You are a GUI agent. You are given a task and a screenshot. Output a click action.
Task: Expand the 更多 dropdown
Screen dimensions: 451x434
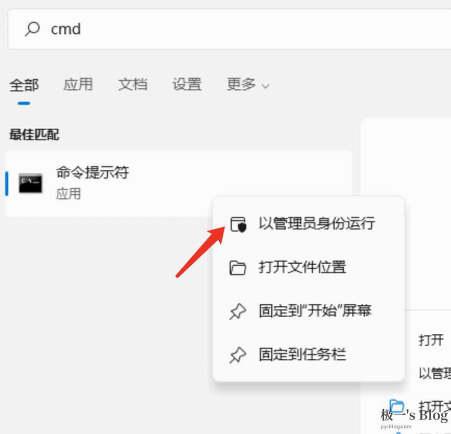click(x=248, y=85)
